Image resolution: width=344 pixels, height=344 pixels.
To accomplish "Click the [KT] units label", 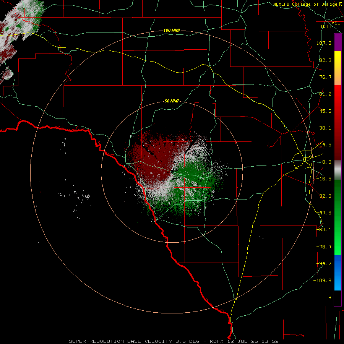I will pyautogui.click(x=326, y=26).
